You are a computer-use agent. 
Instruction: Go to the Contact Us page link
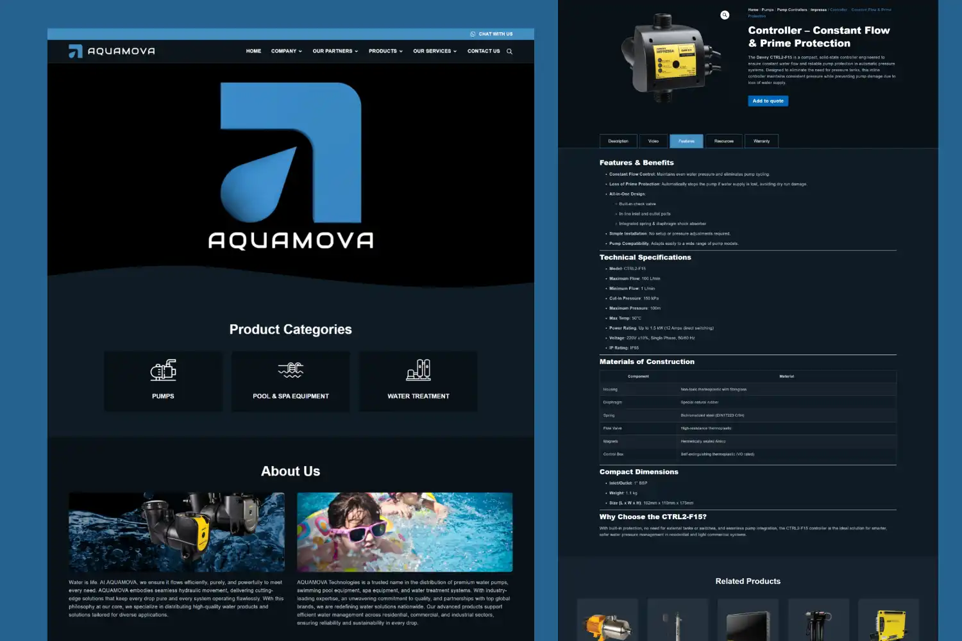coord(484,51)
